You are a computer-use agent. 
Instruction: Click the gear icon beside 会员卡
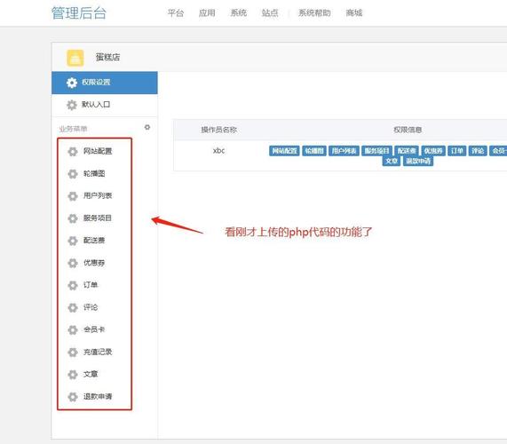pos(73,329)
